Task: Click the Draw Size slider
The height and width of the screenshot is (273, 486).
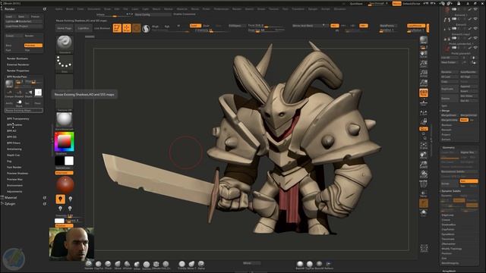Action: pyautogui.click(x=267, y=30)
